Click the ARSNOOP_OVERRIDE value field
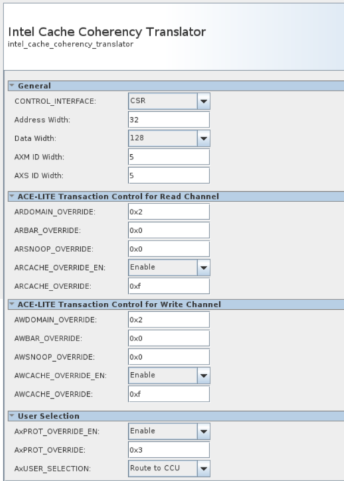The height and width of the screenshot is (481, 344). coord(169,249)
